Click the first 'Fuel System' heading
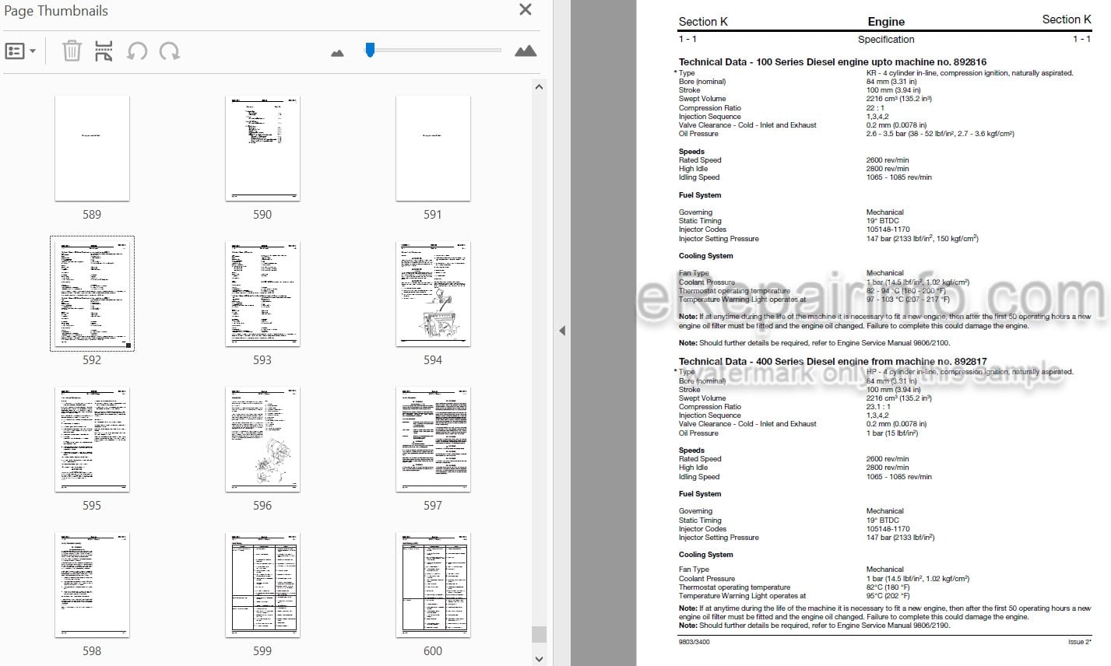1111x666 pixels. tap(700, 195)
